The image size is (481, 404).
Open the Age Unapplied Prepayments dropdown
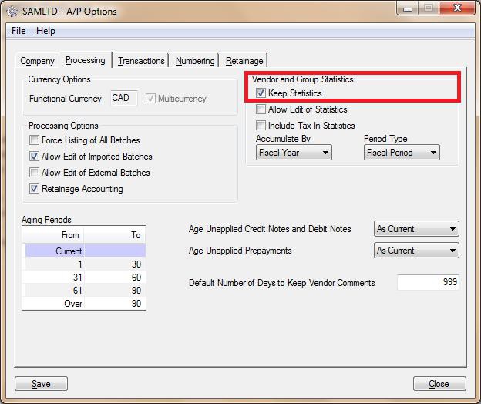pos(416,251)
